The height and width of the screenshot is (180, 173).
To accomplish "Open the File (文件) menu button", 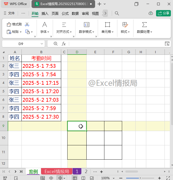I will (x=9, y=13).
